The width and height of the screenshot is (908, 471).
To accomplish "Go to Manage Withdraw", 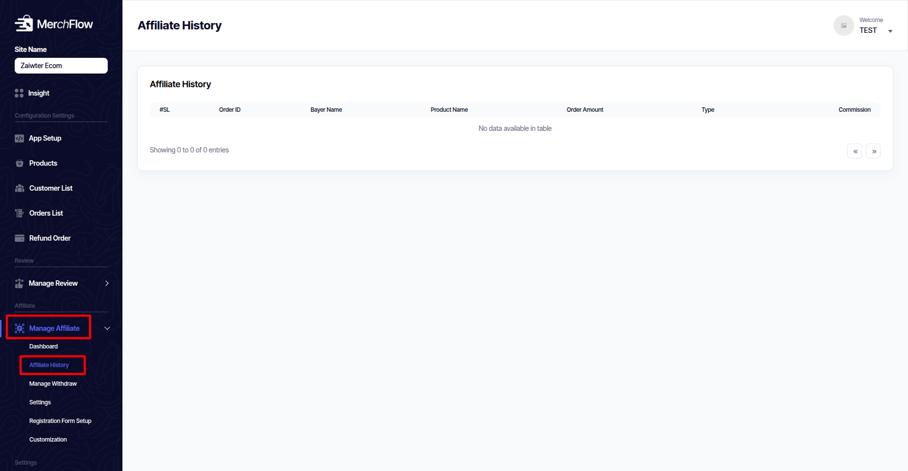I will click(53, 384).
